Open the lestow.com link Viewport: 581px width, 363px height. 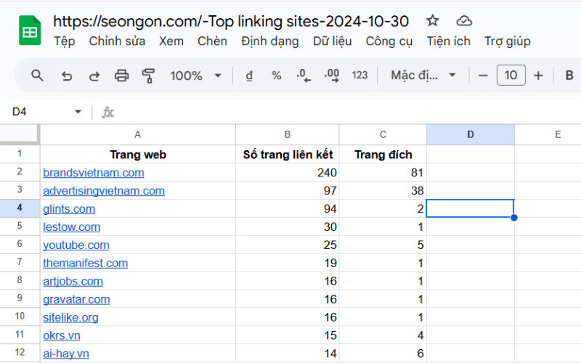[71, 227]
